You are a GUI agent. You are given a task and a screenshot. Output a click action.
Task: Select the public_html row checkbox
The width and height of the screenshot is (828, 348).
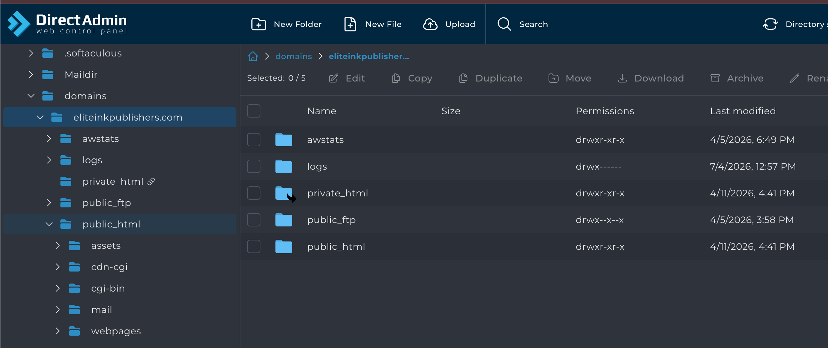click(x=254, y=246)
